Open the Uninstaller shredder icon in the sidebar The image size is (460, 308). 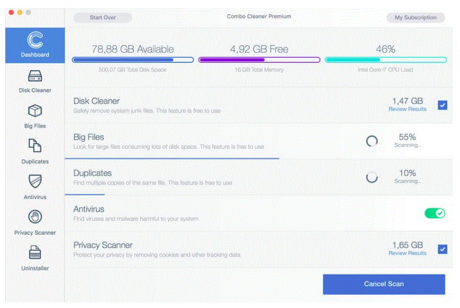coord(35,252)
